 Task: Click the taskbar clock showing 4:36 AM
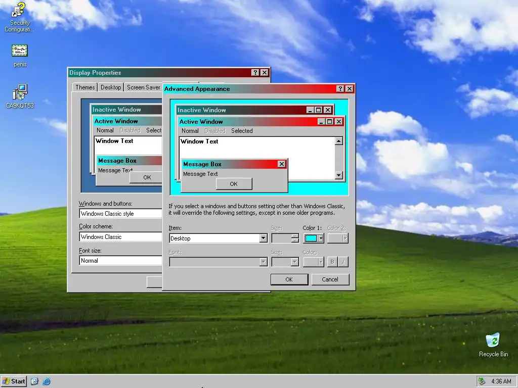(501, 381)
